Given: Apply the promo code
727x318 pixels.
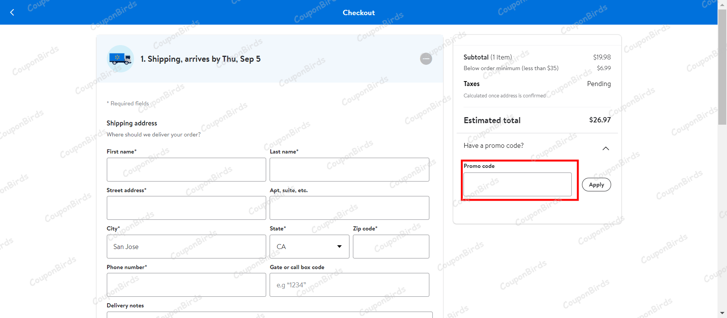Looking at the screenshot, I should click(596, 185).
